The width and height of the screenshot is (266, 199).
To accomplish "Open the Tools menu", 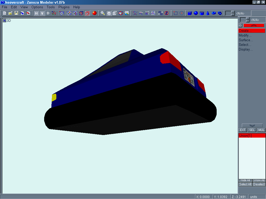I will (x=51, y=7).
